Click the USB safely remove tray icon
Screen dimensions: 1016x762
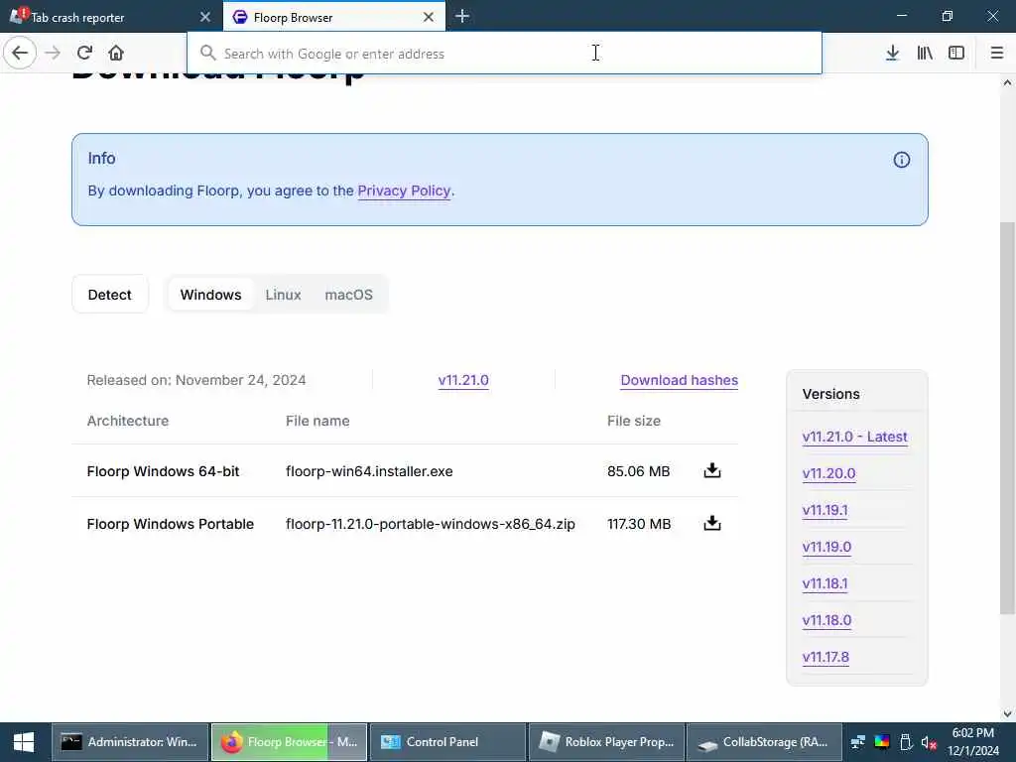(906, 742)
